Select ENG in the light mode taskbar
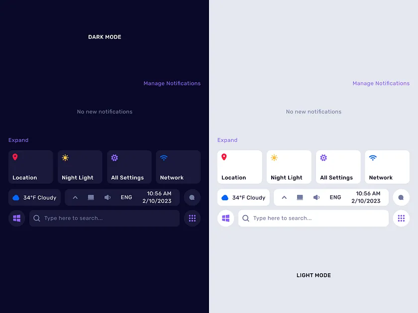This screenshot has height=313, width=418. point(335,197)
